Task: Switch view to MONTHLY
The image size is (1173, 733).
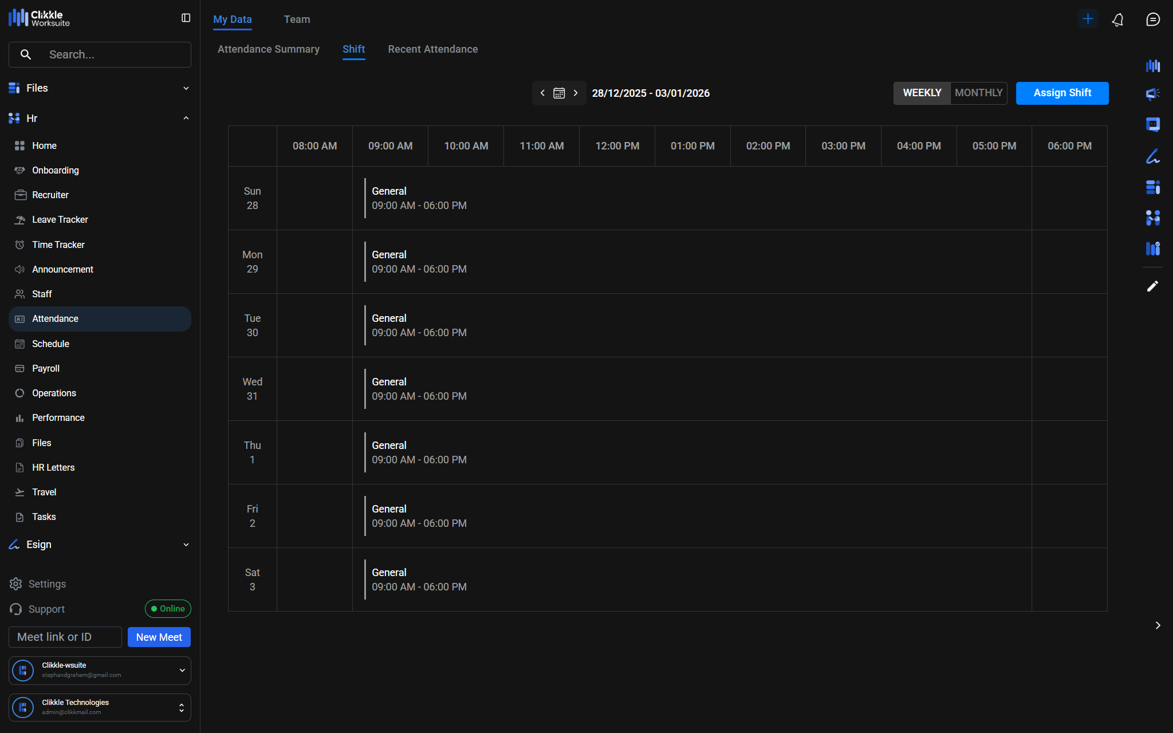Action: [x=978, y=93]
